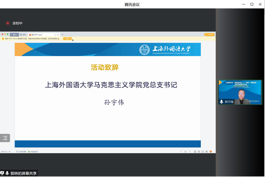Click the 腾讯会议 window title
Viewport: 265px width, 177px height.
[132, 4]
